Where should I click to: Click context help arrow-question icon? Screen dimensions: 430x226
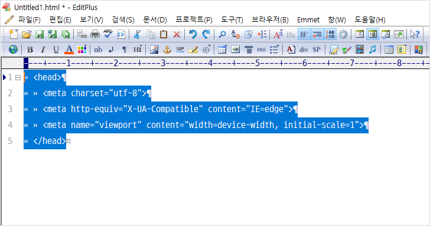(415, 34)
